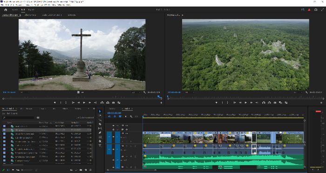Select the Ripple Edit tool
The width and height of the screenshot is (326, 173).
tap(100, 120)
